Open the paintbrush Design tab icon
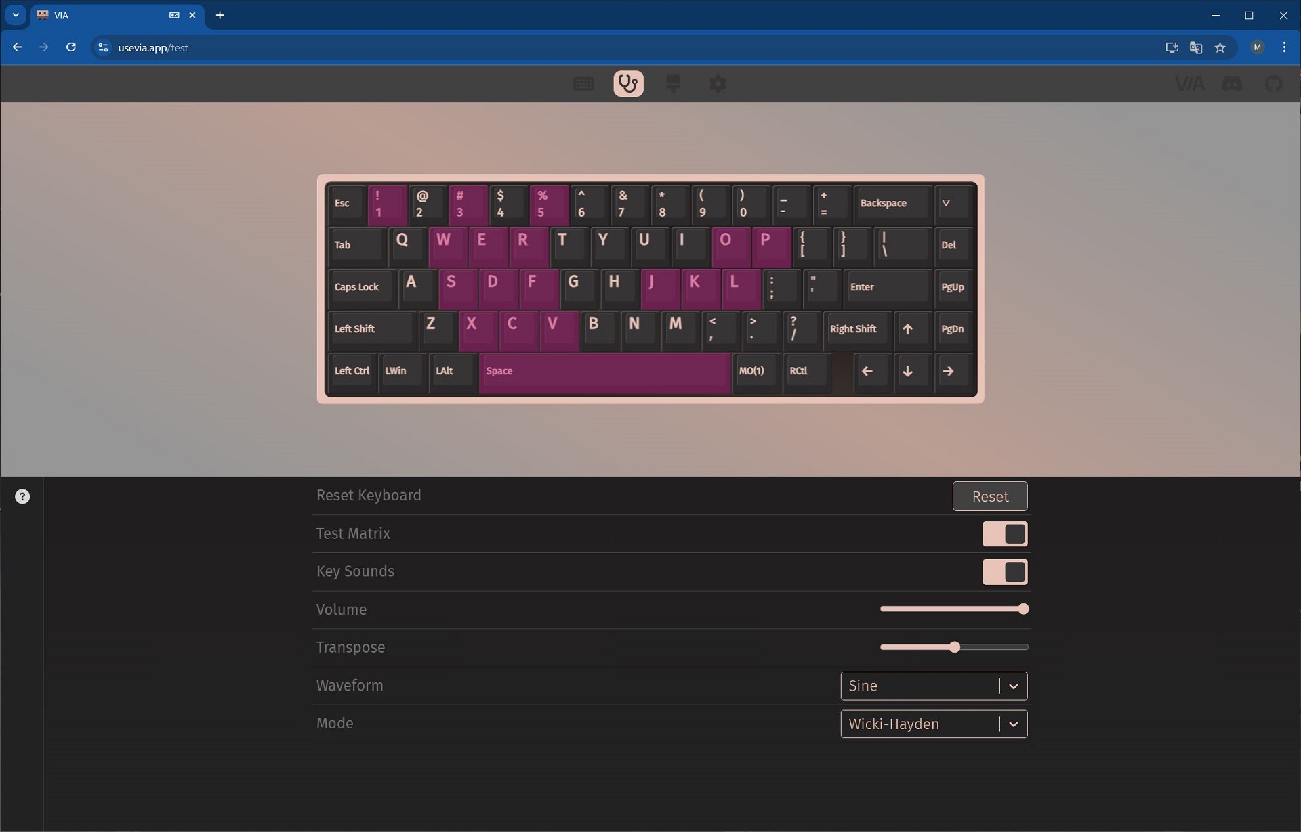Image resolution: width=1301 pixels, height=832 pixels. (673, 84)
